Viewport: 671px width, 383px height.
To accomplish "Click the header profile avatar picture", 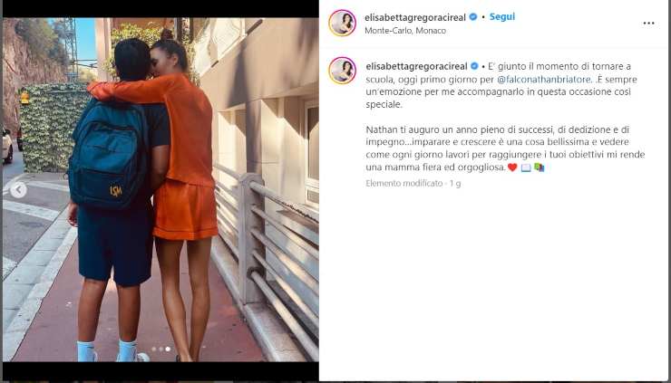I will click(343, 23).
